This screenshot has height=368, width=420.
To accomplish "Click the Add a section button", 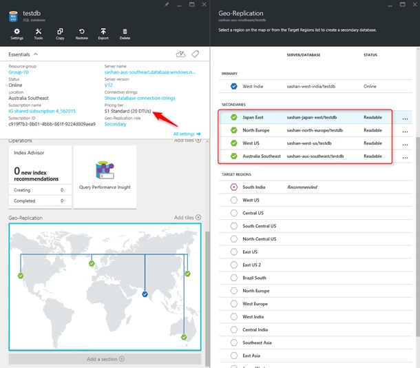I will coord(105,359).
